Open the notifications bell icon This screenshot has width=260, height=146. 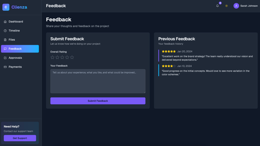coord(217,6)
